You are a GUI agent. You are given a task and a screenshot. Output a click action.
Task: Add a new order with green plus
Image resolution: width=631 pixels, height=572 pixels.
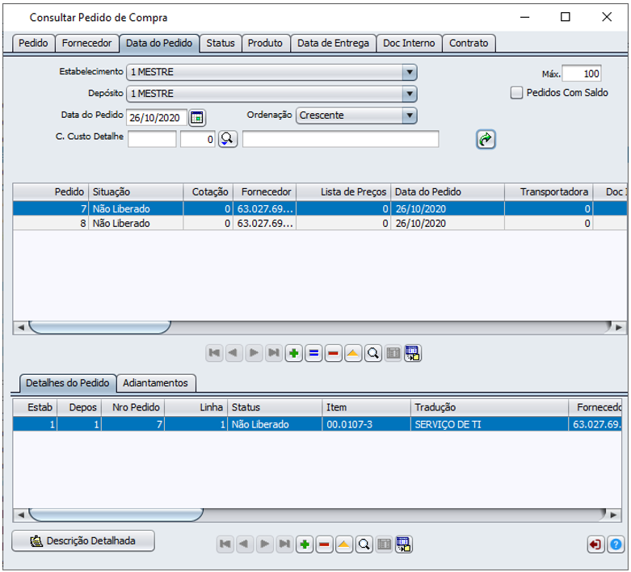[x=294, y=353]
